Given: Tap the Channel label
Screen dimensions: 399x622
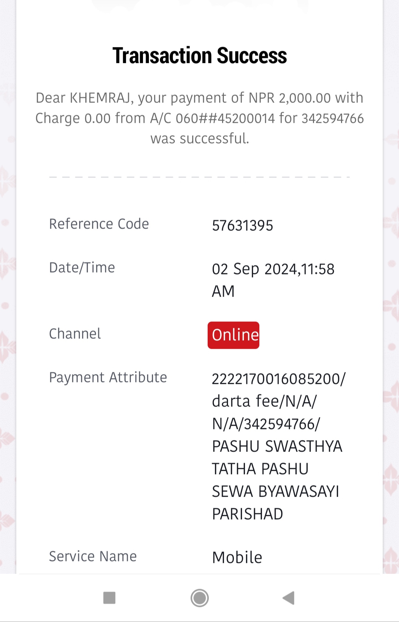Looking at the screenshot, I should tap(75, 334).
